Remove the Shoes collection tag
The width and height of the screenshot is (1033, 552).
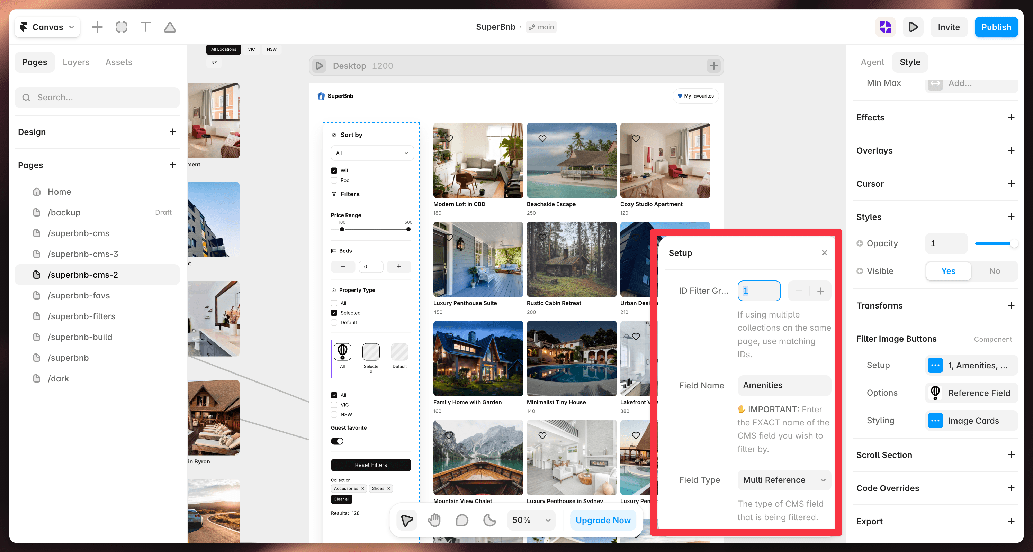click(x=388, y=488)
